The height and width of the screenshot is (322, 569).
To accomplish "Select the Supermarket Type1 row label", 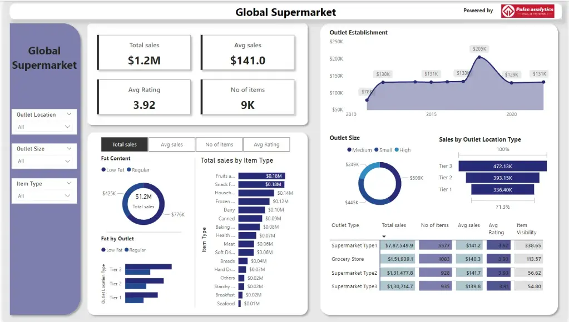I will tap(354, 245).
